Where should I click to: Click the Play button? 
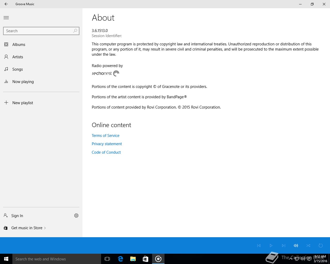pos(271,245)
